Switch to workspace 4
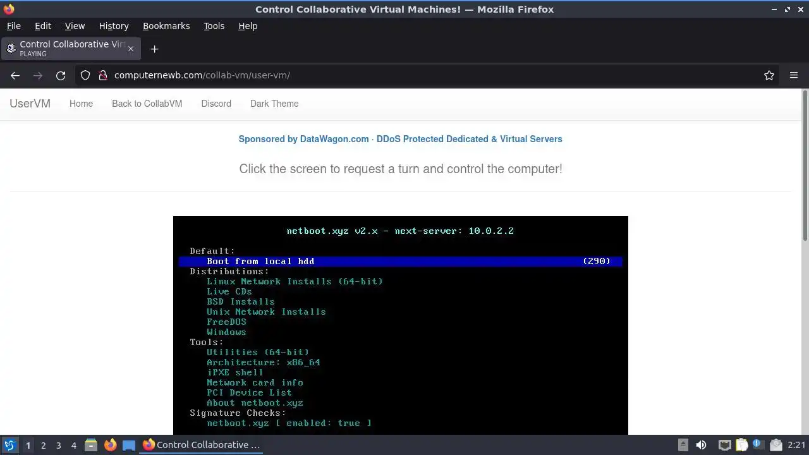 pyautogui.click(x=73, y=445)
